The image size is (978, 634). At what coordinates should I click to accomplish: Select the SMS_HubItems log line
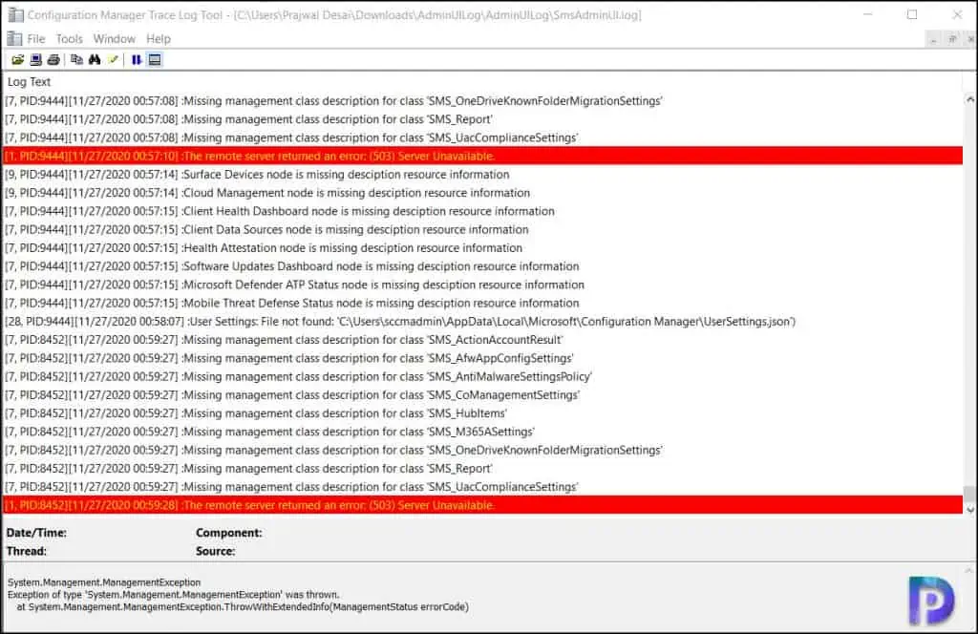pos(483,413)
